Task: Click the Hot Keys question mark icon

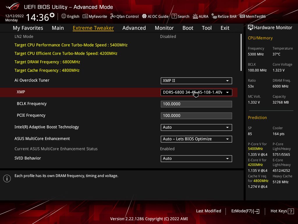Action: tap(291, 211)
